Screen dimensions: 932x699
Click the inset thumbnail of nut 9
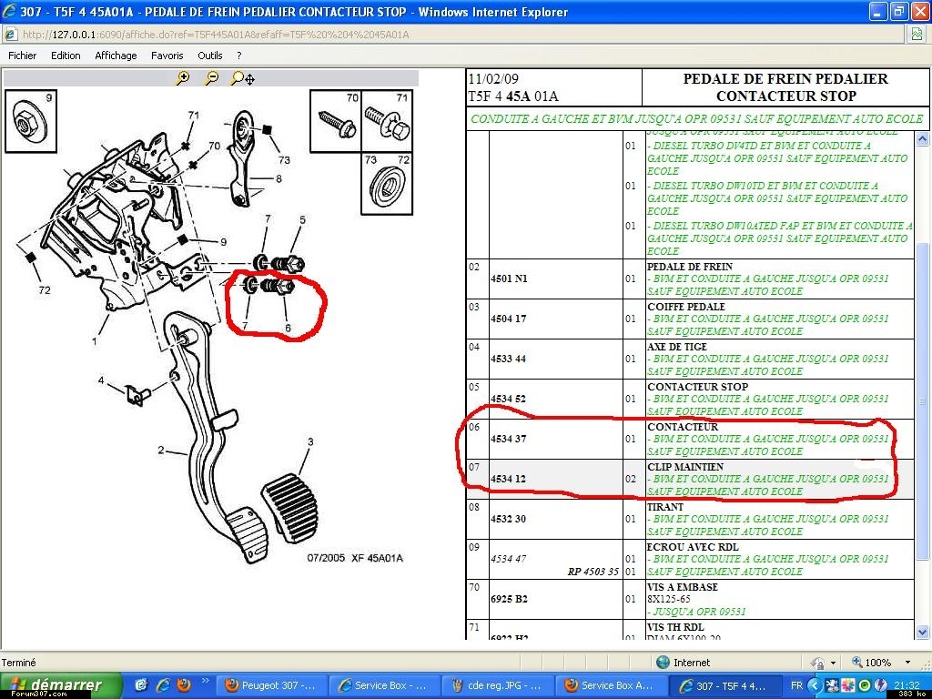coord(31,121)
